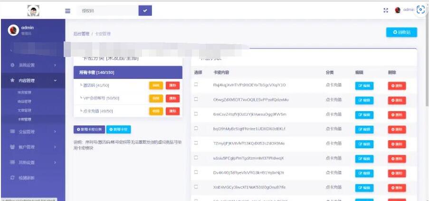The width and height of the screenshot is (429, 201).
Task: Edit the card key row 6mCsvZ…
Action: coord(364,115)
